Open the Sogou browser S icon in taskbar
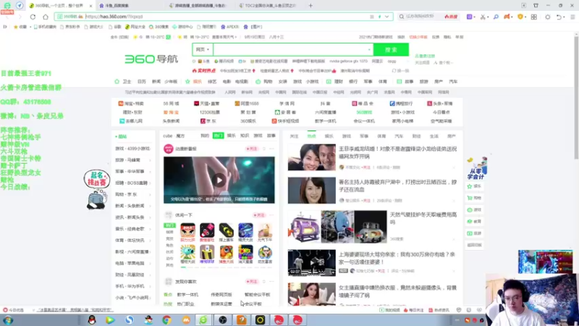 (x=130, y=319)
